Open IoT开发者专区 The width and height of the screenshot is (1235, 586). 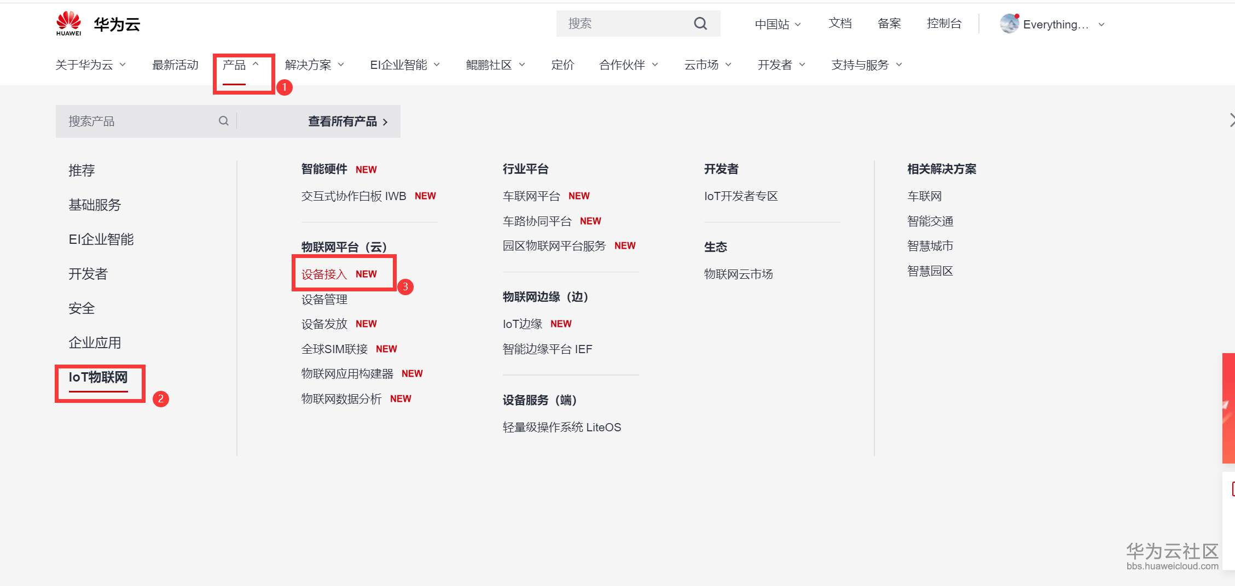point(740,196)
